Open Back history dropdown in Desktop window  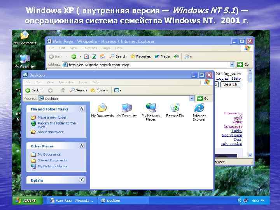43,90
